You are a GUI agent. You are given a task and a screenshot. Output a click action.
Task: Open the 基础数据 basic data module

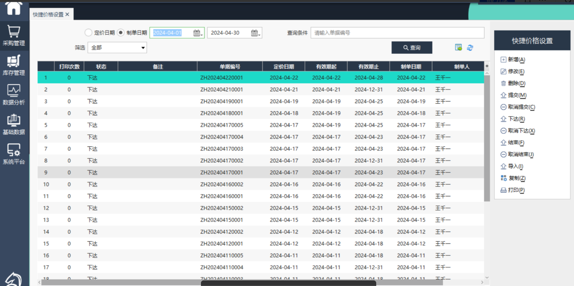[x=14, y=125]
